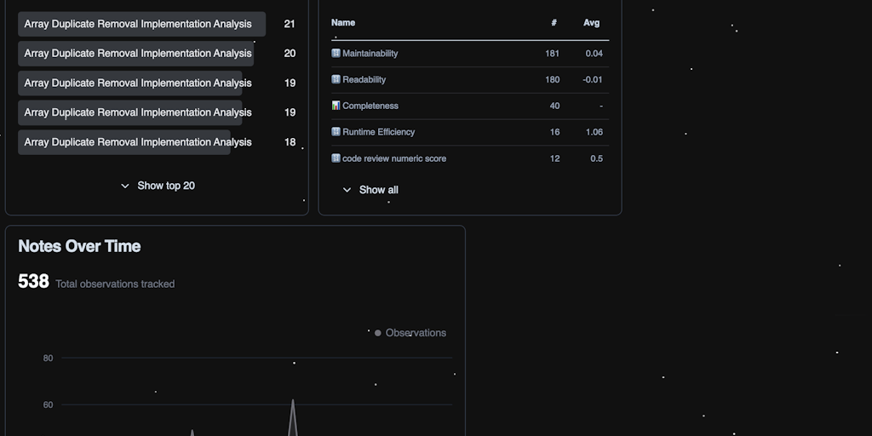Click the Maintainability count value 181
This screenshot has height=436, width=872.
552,54
